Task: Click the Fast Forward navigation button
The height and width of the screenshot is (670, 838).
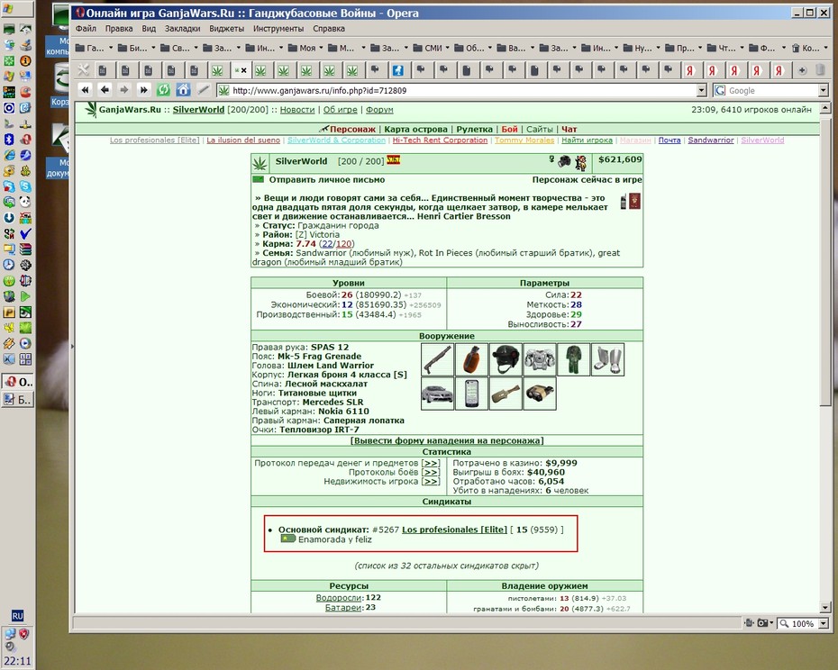Action: tap(144, 90)
